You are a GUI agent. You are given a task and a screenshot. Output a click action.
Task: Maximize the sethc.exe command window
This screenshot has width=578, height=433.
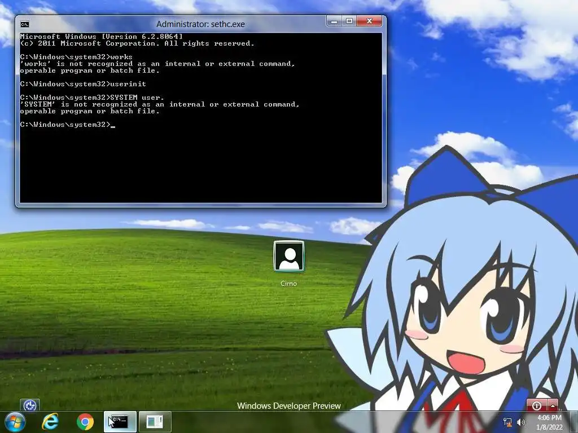349,21
